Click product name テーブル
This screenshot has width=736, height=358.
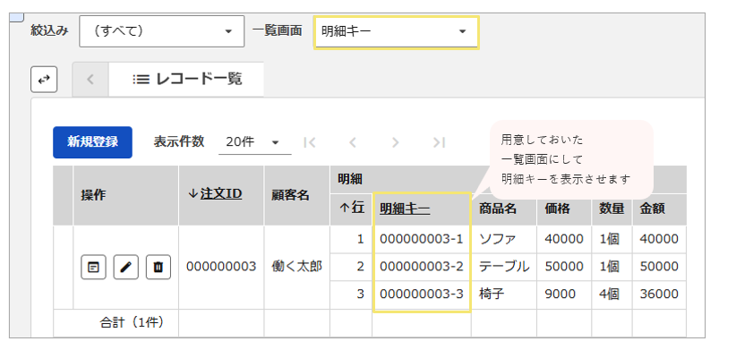coord(504,267)
